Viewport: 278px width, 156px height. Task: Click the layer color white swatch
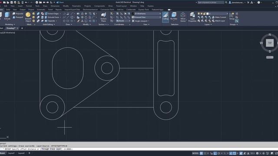click(x=207, y=13)
